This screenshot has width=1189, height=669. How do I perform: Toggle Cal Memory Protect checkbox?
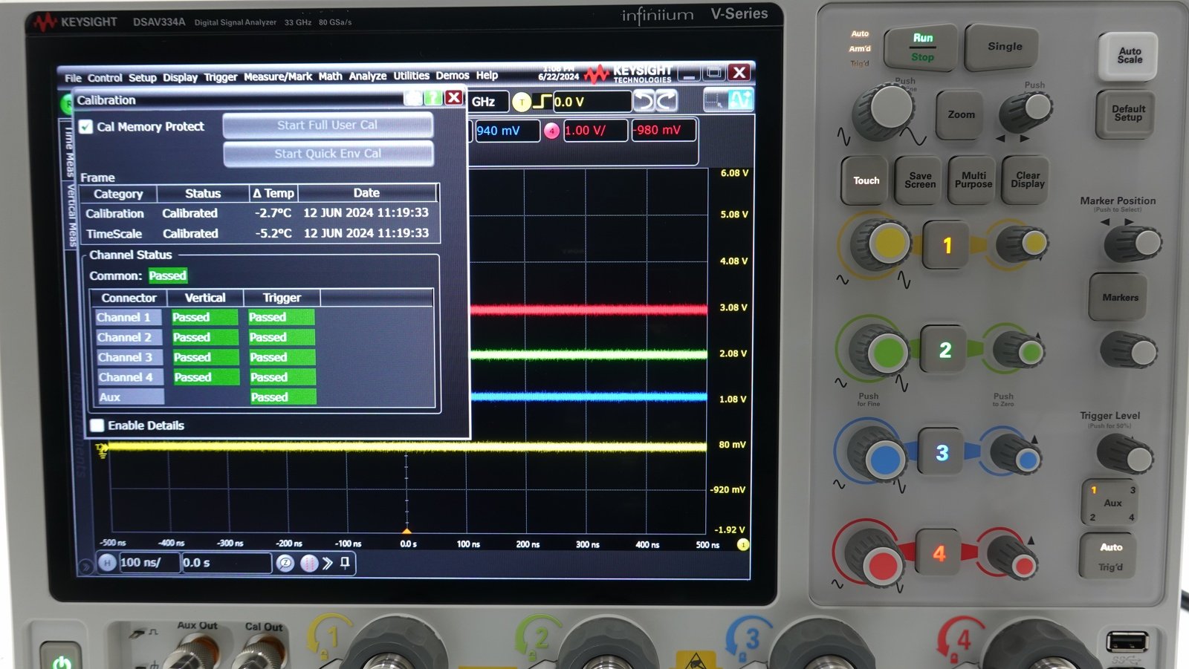coord(86,127)
